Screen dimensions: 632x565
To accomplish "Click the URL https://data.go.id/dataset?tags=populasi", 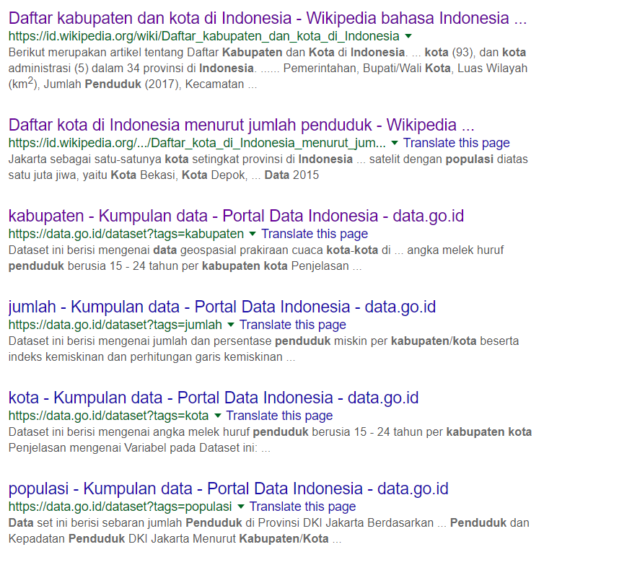I will pos(120,507).
